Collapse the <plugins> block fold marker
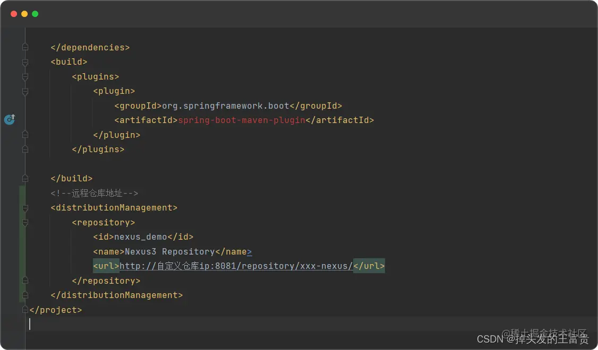 click(x=25, y=76)
